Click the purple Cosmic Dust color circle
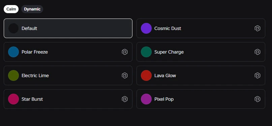This screenshot has height=126, width=272. click(x=146, y=28)
